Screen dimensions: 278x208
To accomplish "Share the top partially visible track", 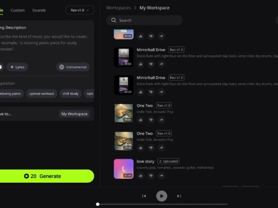I will click(161, 36).
